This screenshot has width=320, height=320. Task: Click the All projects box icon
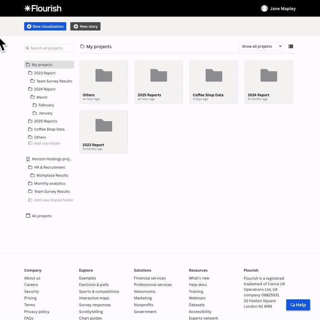[x=28, y=216]
